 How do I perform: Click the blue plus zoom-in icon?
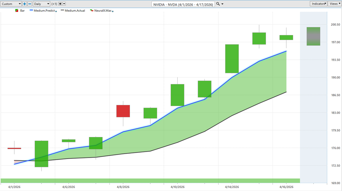[x=24, y=4]
